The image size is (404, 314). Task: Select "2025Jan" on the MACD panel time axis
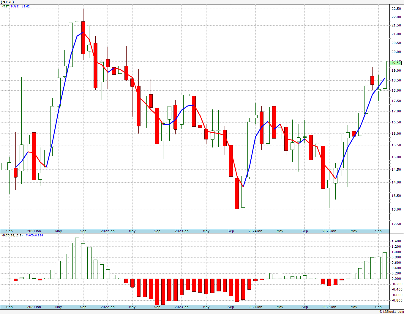point(329,307)
